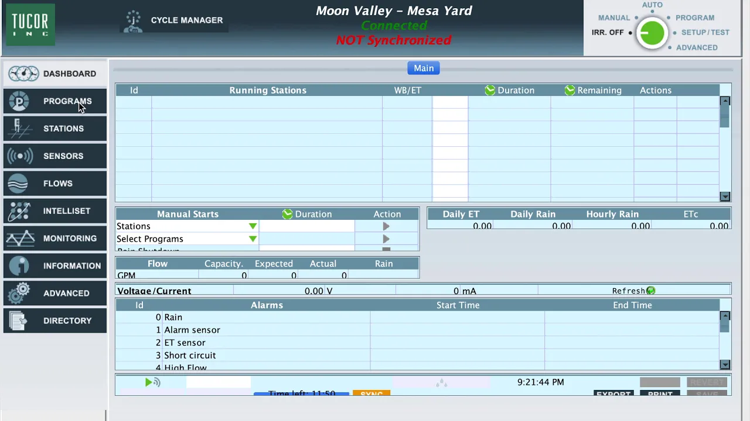Screen dimensions: 750x421
Task: Select the ET sensor alarm row
Action: [417, 343]
